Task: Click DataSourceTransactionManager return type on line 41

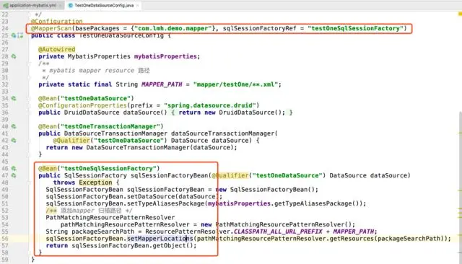Action: click(x=115, y=133)
